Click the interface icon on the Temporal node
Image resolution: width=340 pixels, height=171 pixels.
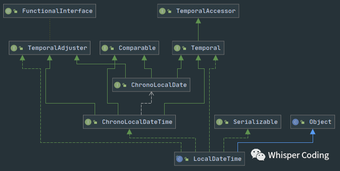point(177,48)
